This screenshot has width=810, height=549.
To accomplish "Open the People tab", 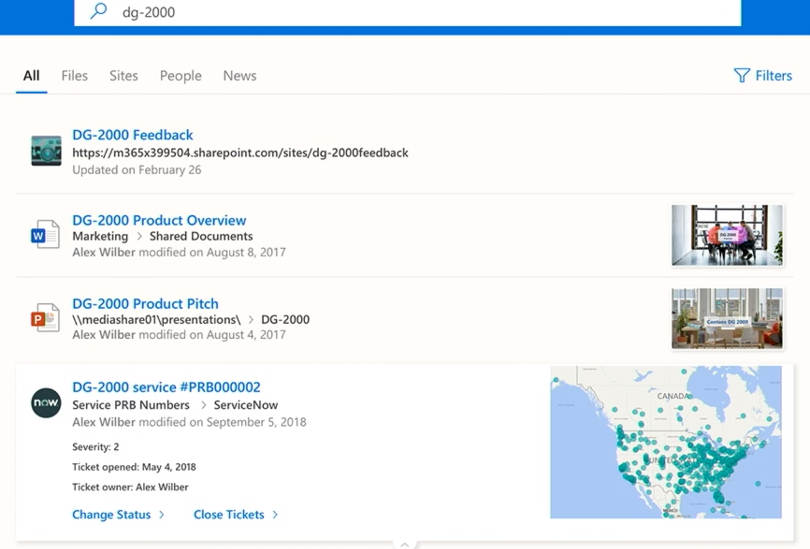I will 180,75.
